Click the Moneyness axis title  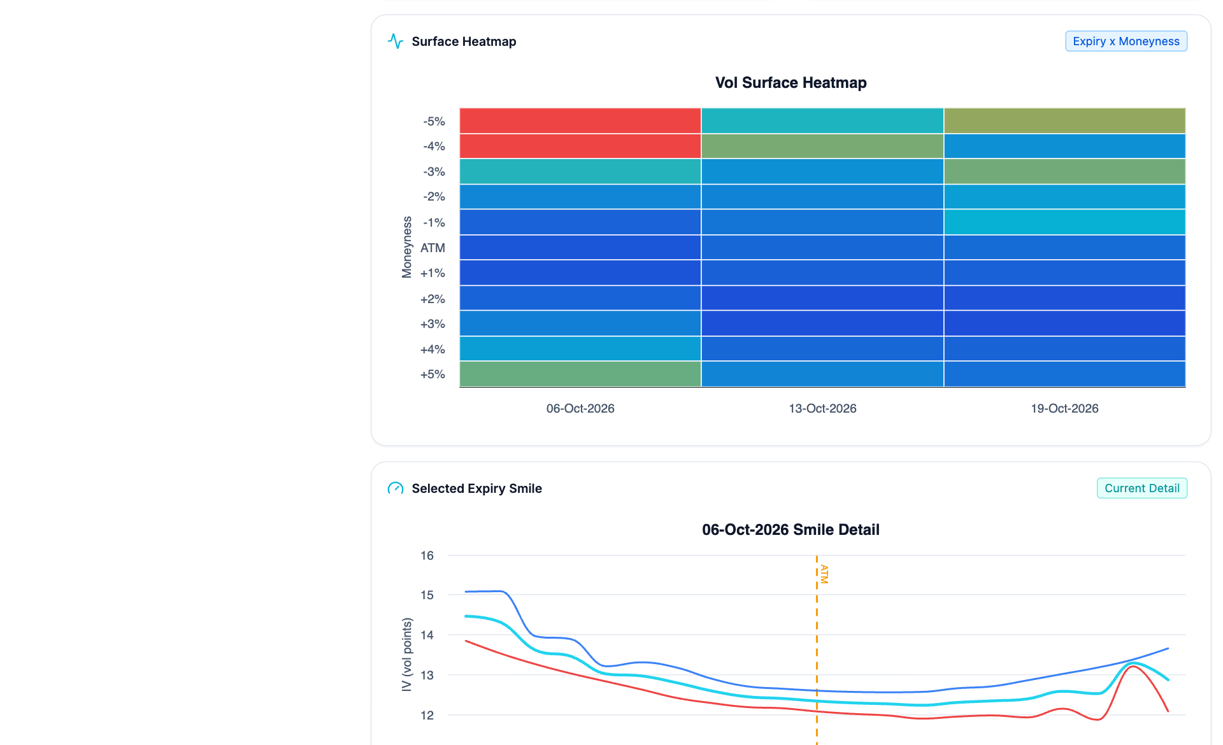click(x=406, y=247)
